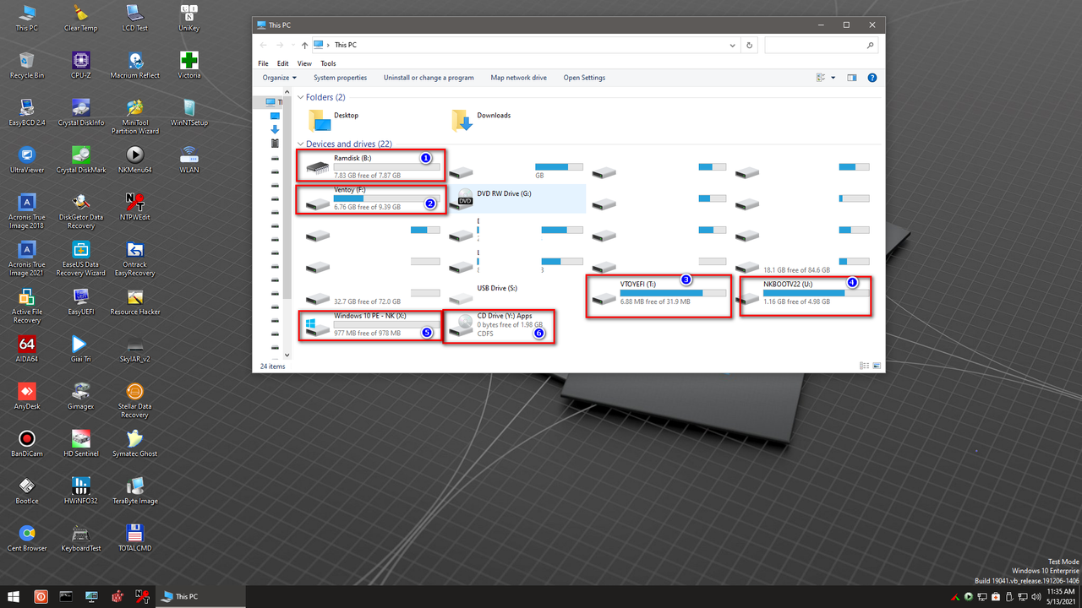Select the WLAN desktop icon
The image size is (1082, 608).
click(189, 160)
